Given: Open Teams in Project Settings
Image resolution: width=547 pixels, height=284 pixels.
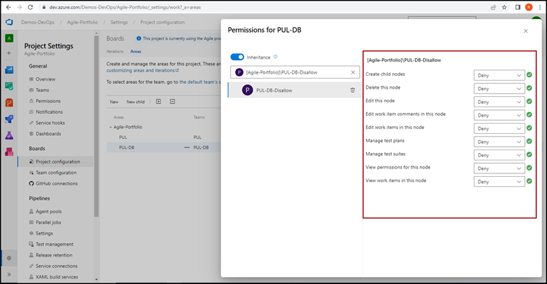Looking at the screenshot, I should pos(42,90).
